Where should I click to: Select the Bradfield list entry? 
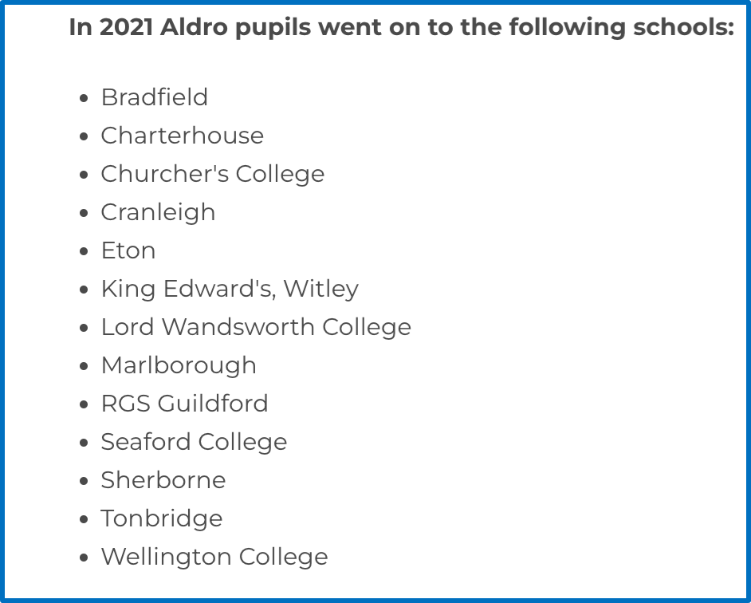point(154,97)
